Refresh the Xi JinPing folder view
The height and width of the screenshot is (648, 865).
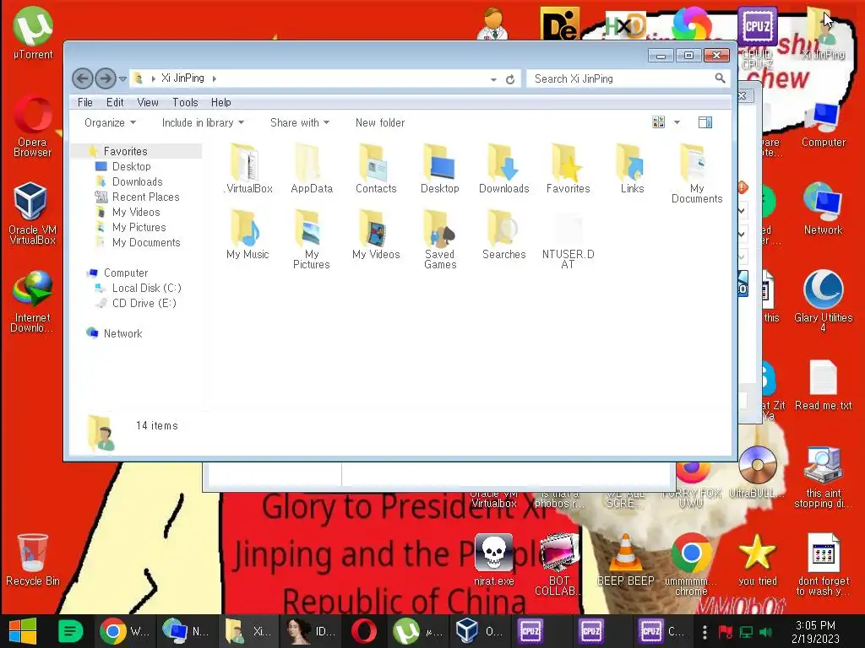(x=510, y=79)
